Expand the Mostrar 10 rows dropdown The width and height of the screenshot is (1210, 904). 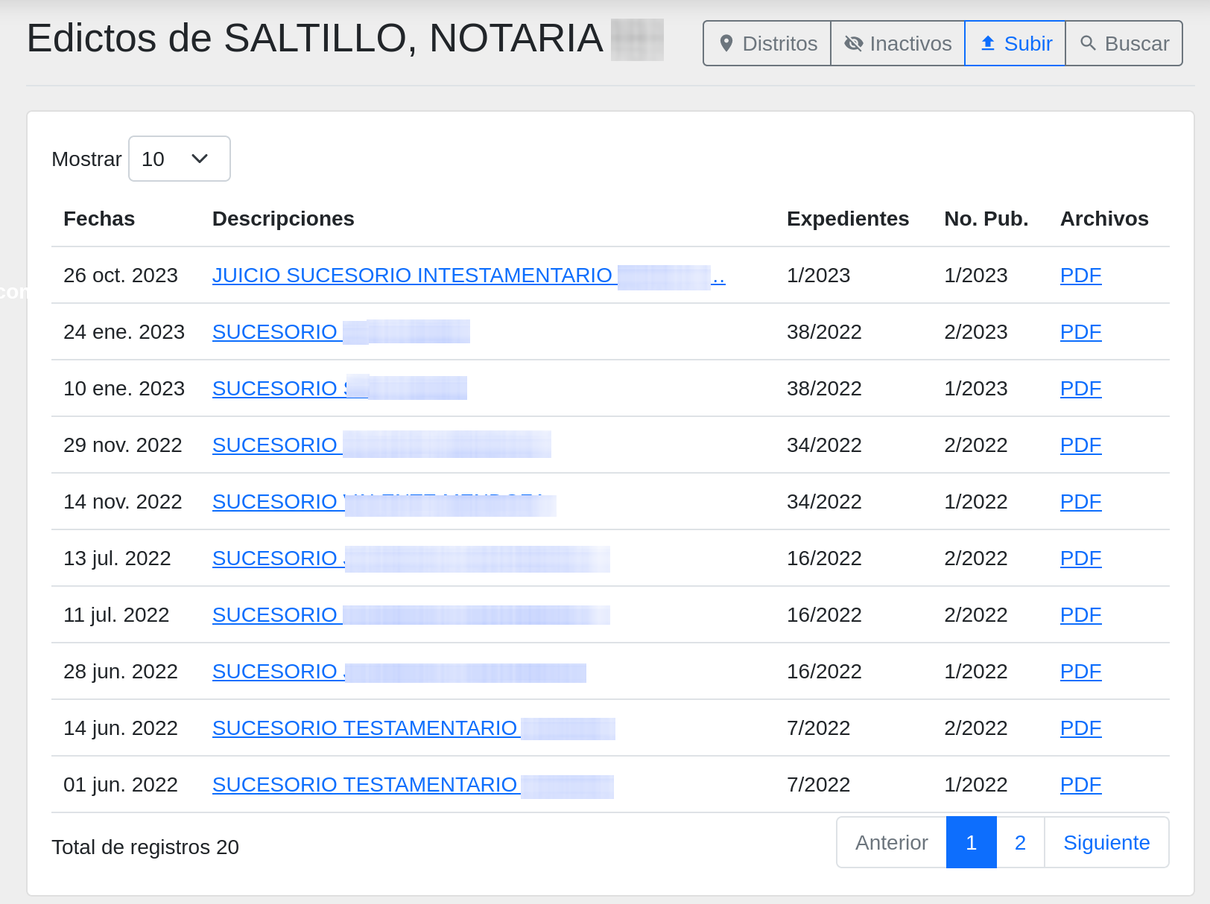click(x=180, y=159)
